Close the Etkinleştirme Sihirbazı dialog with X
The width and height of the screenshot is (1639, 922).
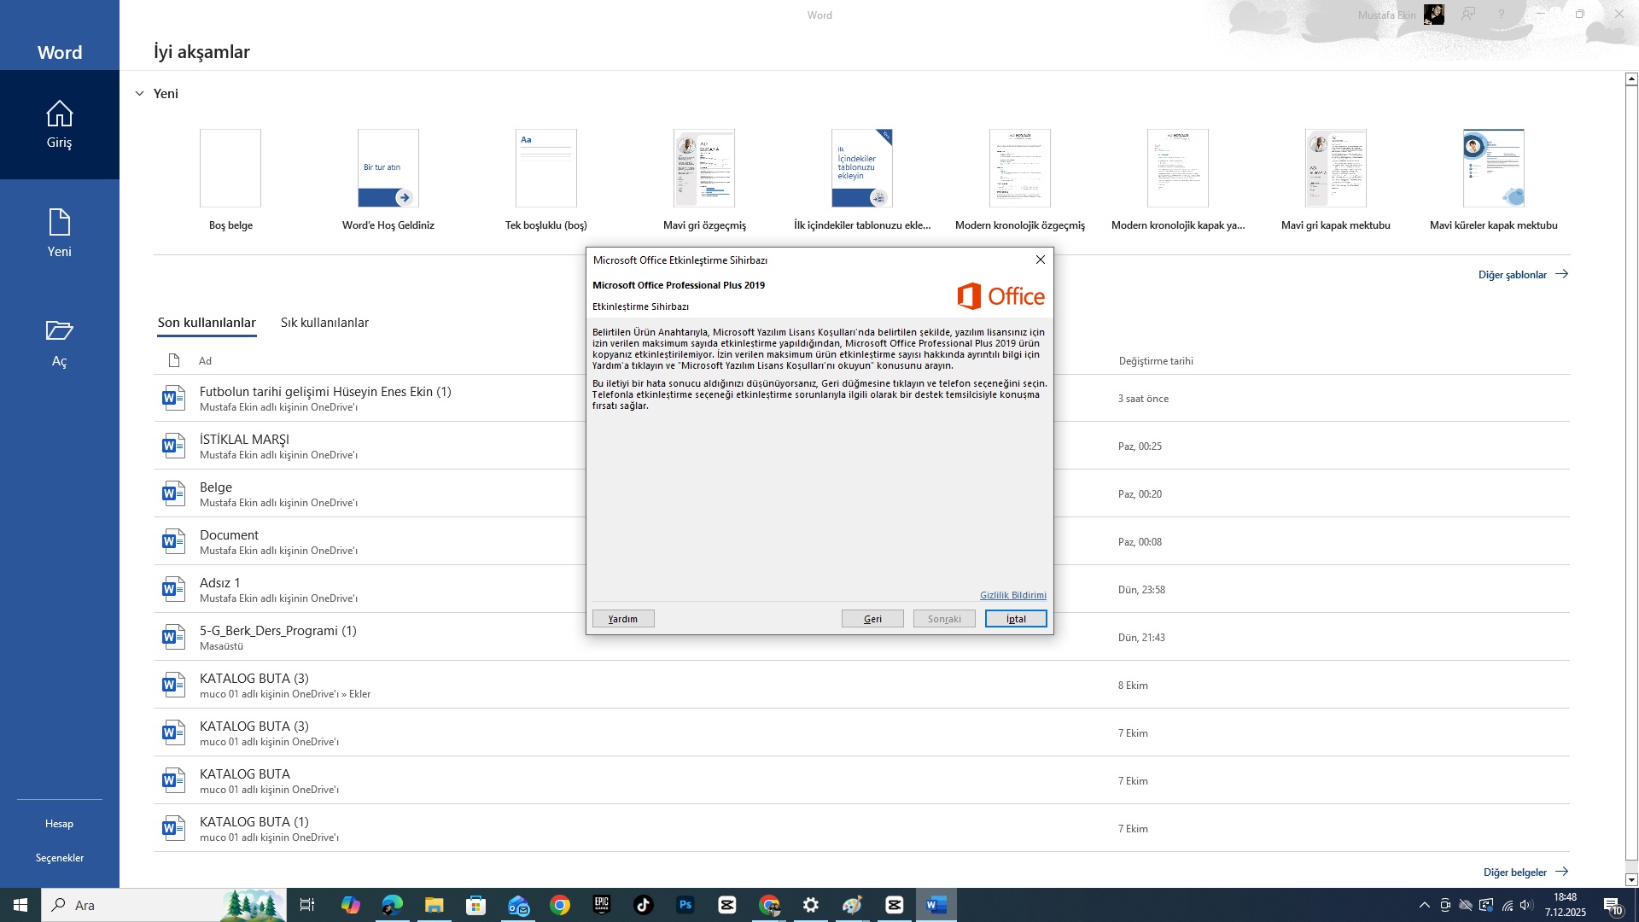point(1040,260)
